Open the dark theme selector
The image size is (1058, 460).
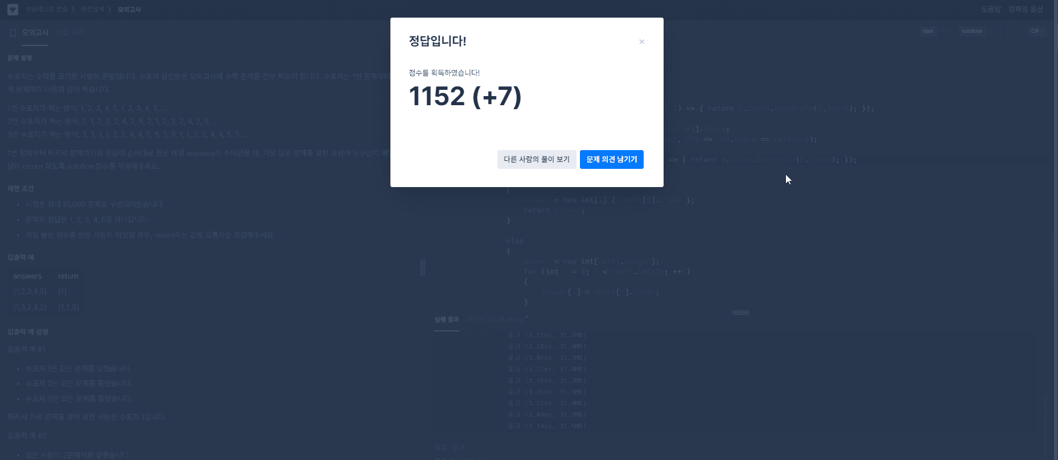(928, 31)
